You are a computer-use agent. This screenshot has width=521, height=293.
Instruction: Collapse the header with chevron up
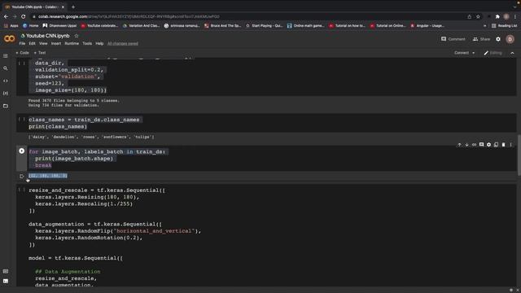click(512, 53)
